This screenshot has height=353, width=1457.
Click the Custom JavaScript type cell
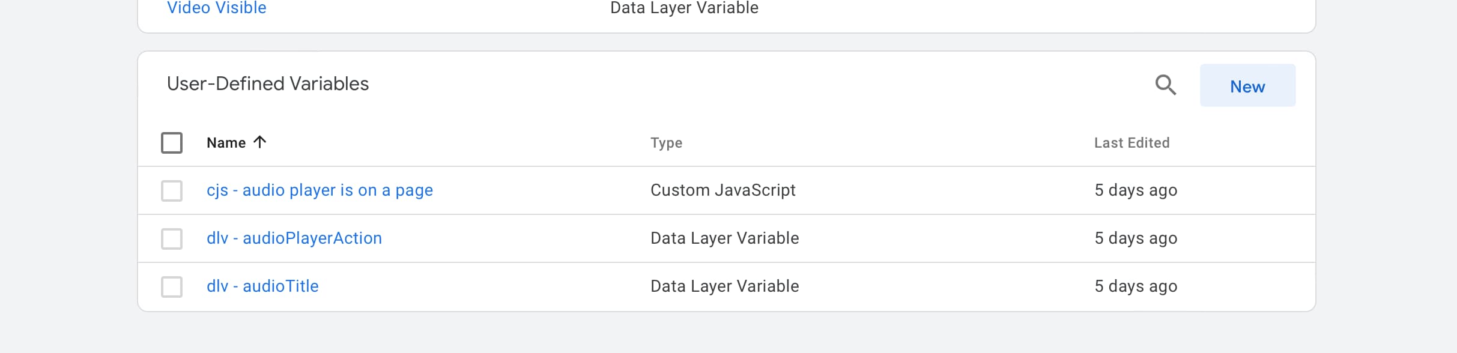click(x=722, y=190)
